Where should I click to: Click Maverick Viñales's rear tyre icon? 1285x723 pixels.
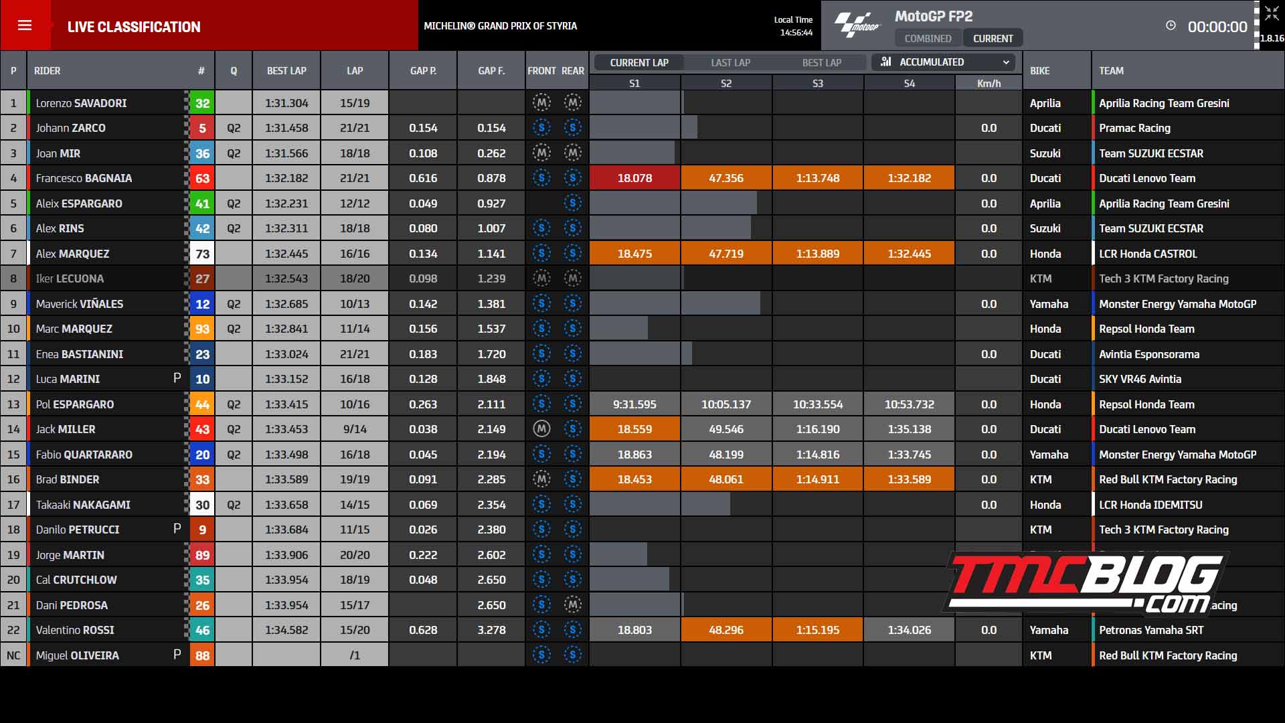pyautogui.click(x=572, y=304)
